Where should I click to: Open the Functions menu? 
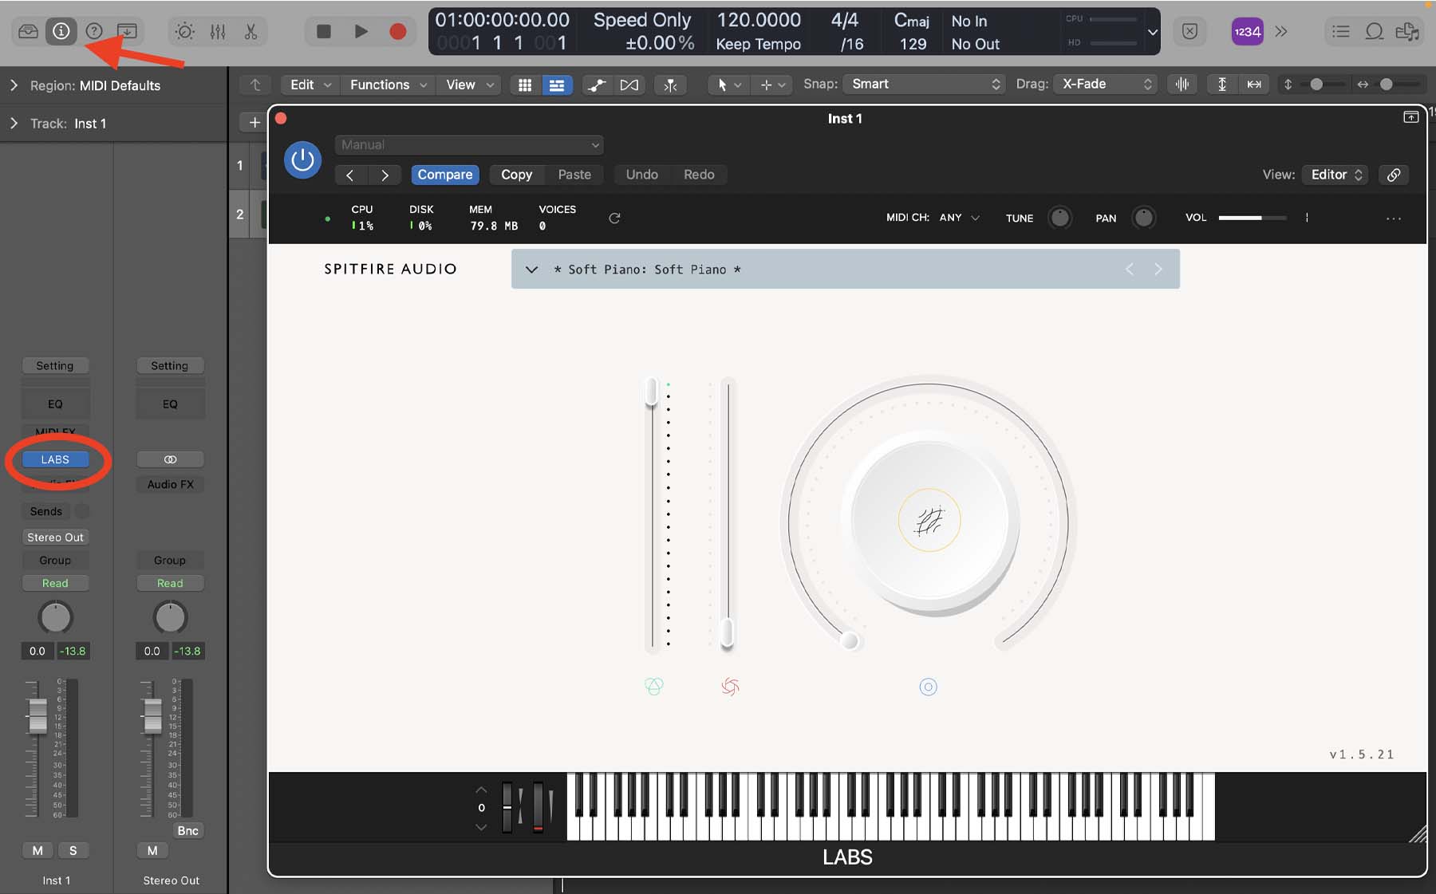pos(388,85)
